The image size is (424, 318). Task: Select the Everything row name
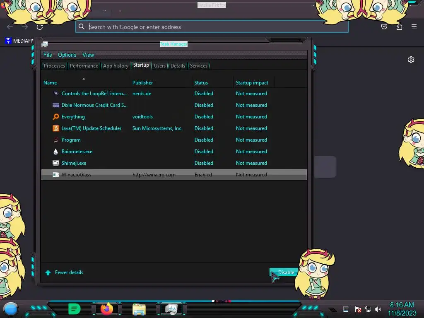click(x=73, y=117)
